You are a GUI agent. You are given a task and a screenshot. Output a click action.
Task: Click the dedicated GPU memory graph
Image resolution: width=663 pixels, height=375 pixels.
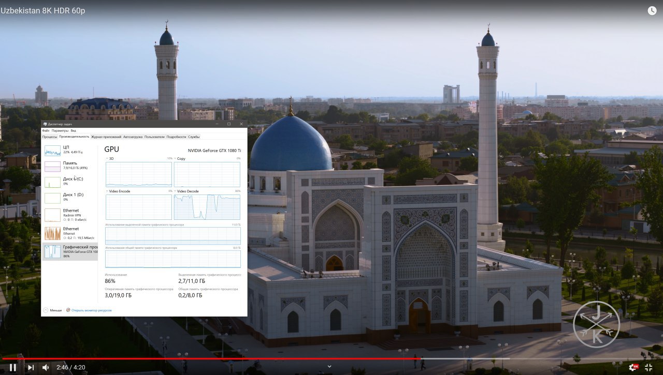coord(173,236)
